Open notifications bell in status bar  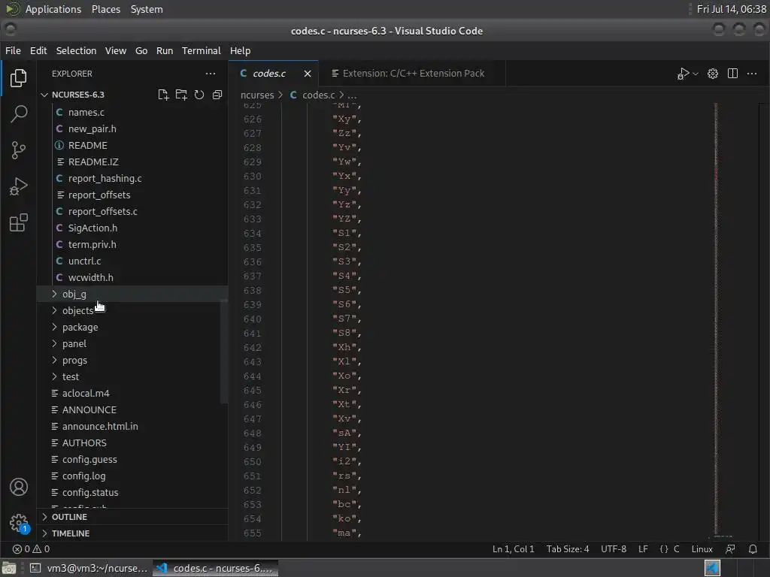(x=752, y=549)
